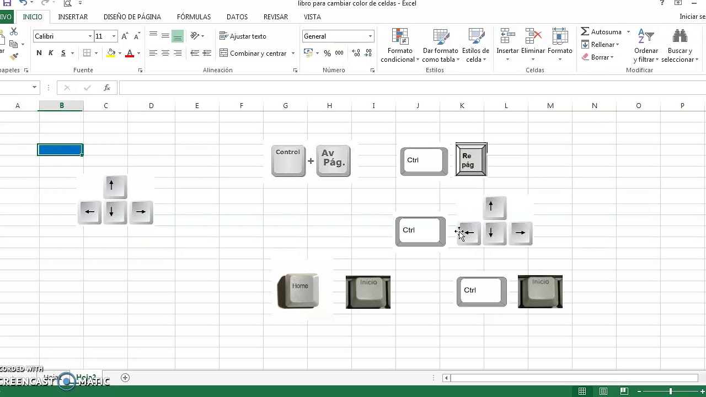The width and height of the screenshot is (706, 397).
Task: Expand the Autosuma dropdown arrow
Action: tap(628, 32)
